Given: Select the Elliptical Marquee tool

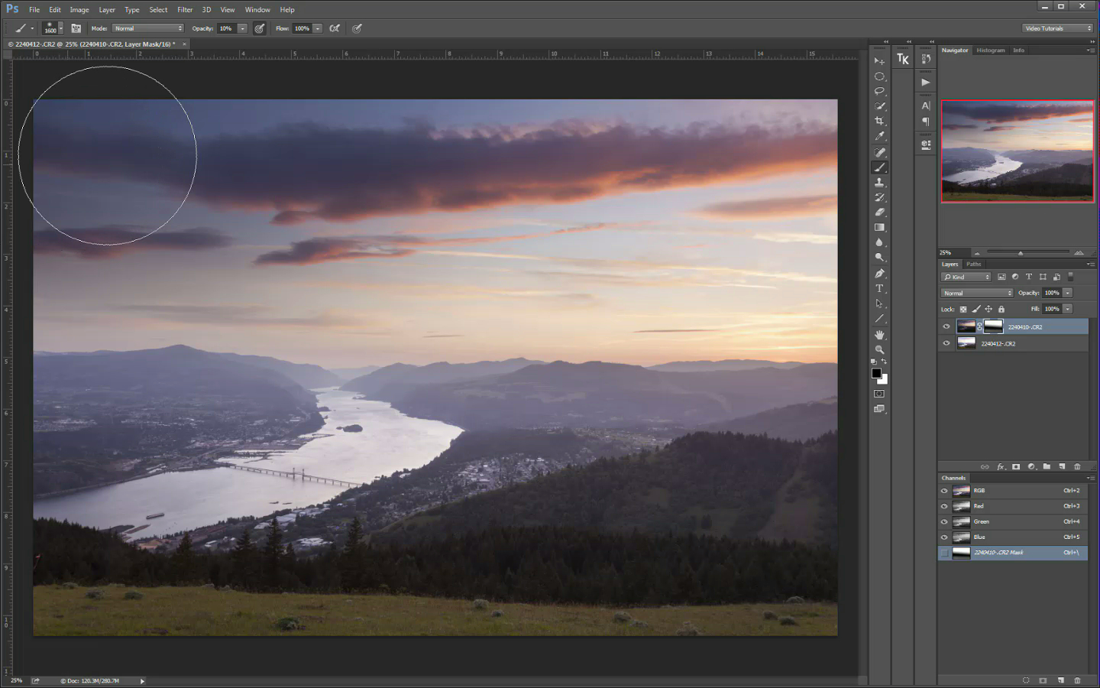Looking at the screenshot, I should 879,76.
